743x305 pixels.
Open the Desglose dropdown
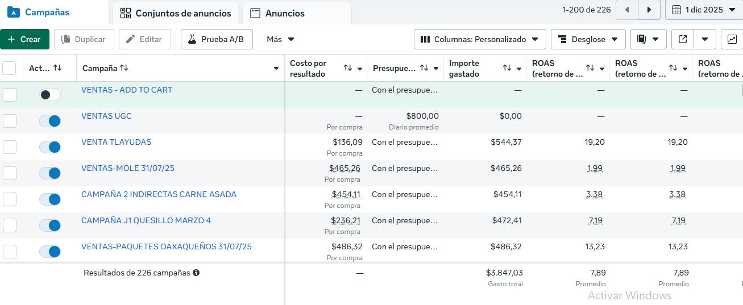point(588,39)
